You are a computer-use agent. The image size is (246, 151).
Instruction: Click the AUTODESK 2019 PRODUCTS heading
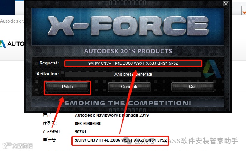128,51
